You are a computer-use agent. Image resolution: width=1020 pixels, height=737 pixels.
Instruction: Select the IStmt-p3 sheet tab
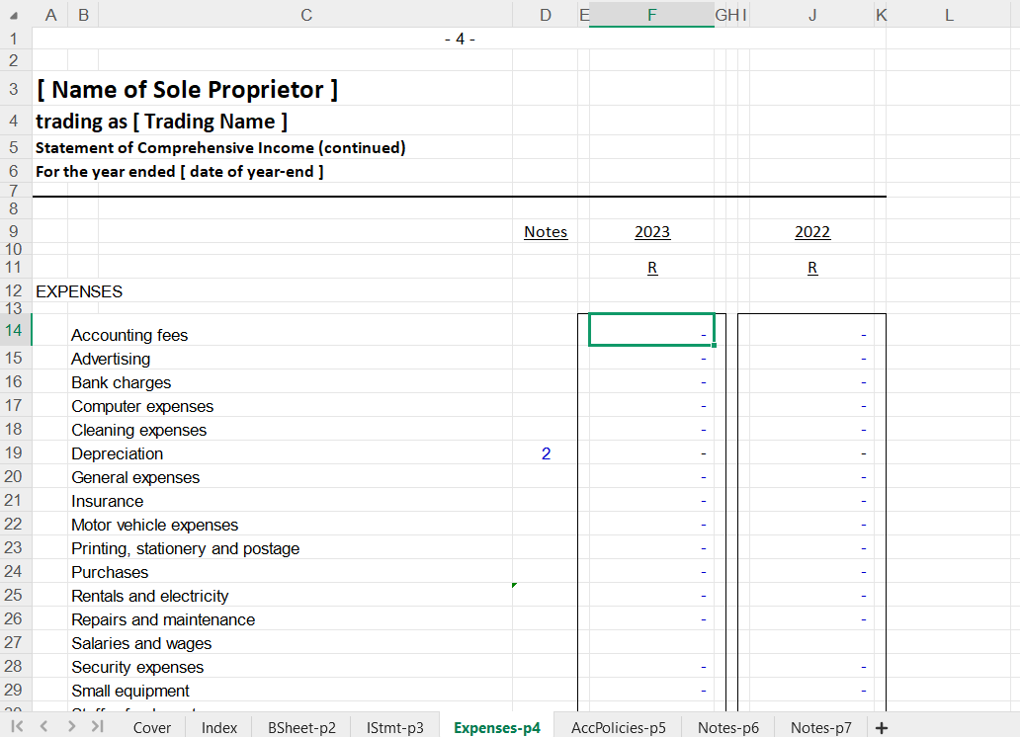click(x=394, y=727)
